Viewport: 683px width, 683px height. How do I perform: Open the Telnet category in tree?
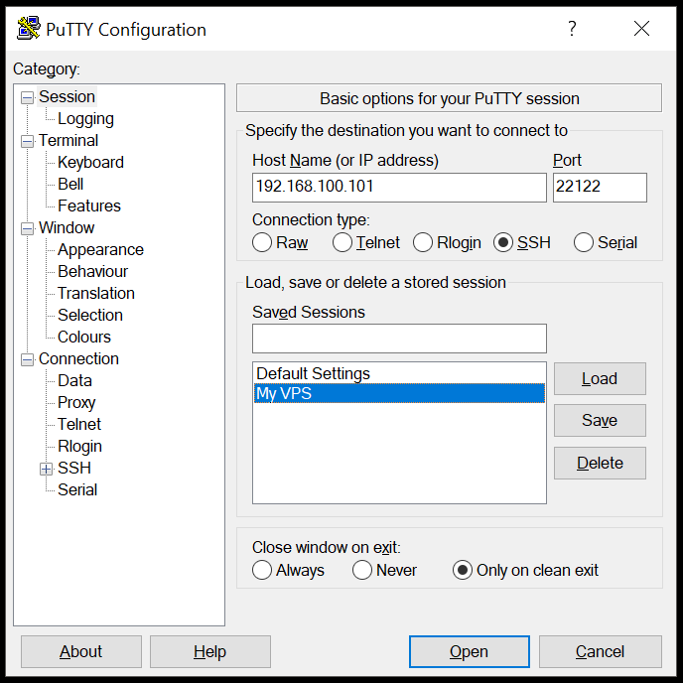point(79,424)
